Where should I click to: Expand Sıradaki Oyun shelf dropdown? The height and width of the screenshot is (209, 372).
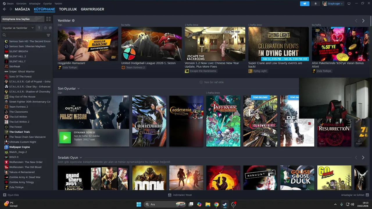[81, 158]
